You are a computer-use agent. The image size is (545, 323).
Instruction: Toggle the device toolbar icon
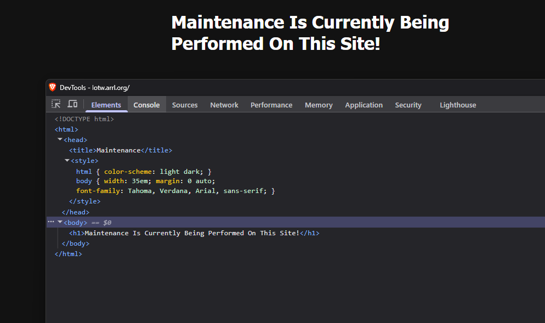tap(72, 104)
